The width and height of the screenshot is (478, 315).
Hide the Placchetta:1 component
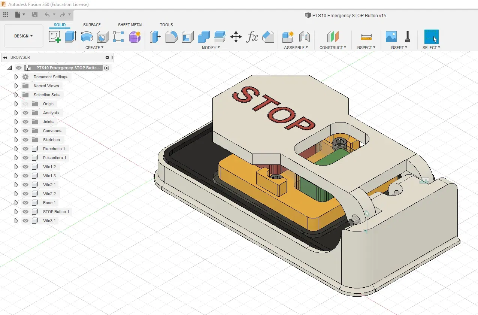25,149
